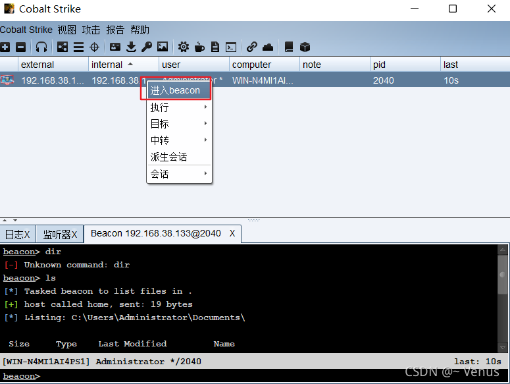Open the keystrokes key icon

tap(147, 47)
